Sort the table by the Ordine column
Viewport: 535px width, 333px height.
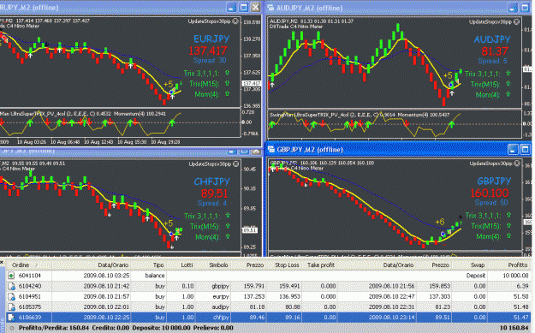tap(28, 265)
